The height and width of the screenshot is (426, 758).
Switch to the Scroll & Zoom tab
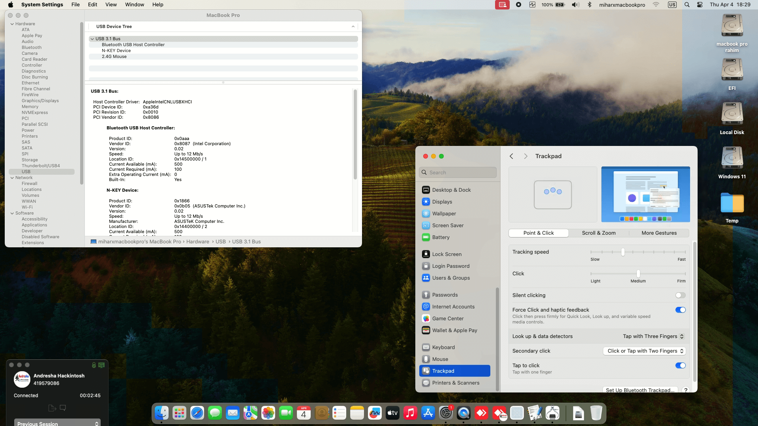point(599,233)
